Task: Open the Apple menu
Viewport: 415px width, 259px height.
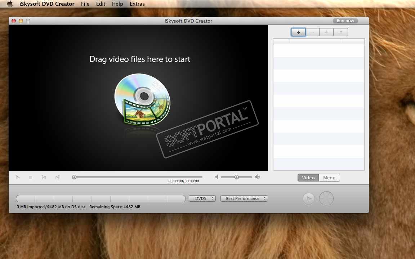Action: (10, 4)
